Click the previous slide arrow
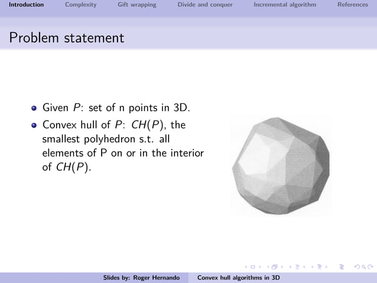 click(x=246, y=267)
